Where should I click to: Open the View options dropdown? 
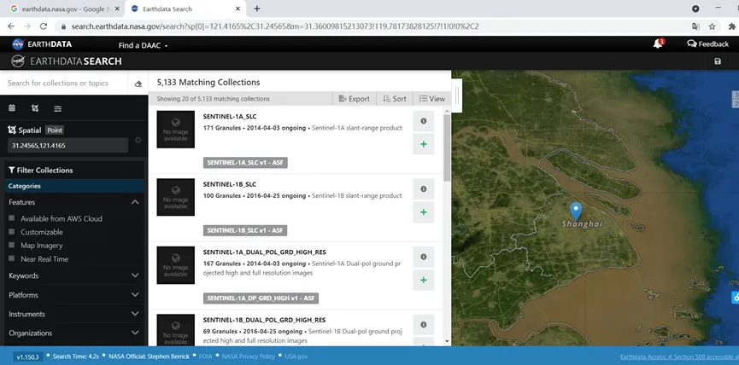pyautogui.click(x=431, y=99)
